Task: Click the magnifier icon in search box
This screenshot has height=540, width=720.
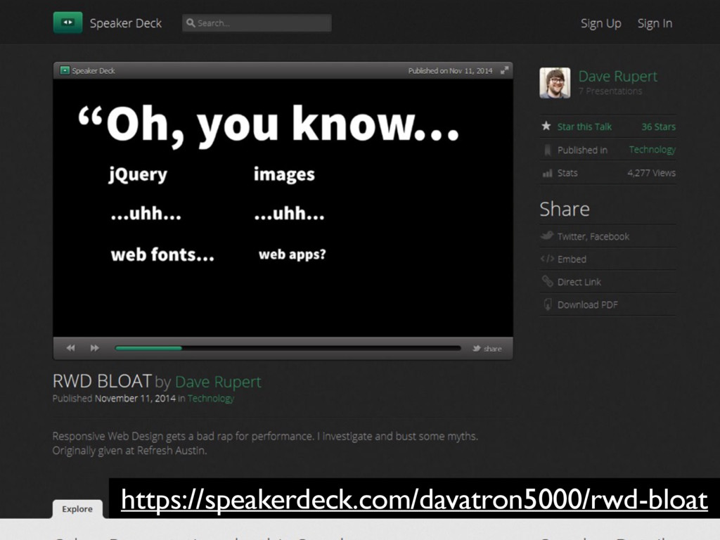Action: point(191,22)
